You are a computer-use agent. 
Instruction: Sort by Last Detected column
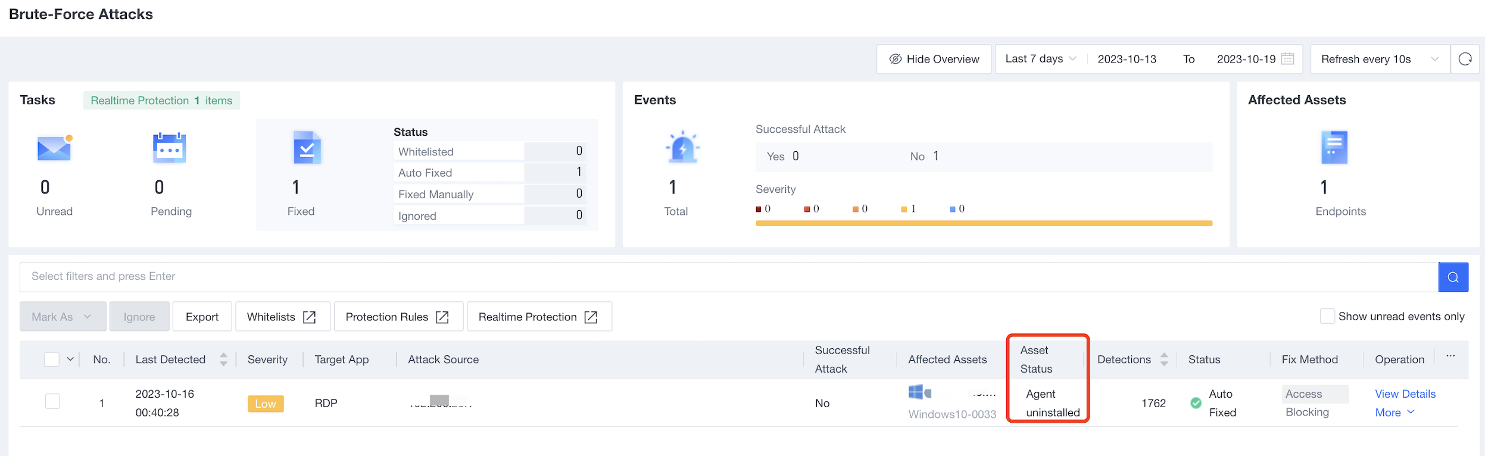coord(223,360)
